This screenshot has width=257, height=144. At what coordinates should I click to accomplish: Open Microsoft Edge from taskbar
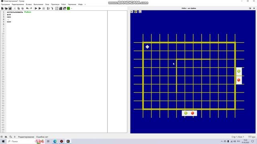click(x=55, y=141)
